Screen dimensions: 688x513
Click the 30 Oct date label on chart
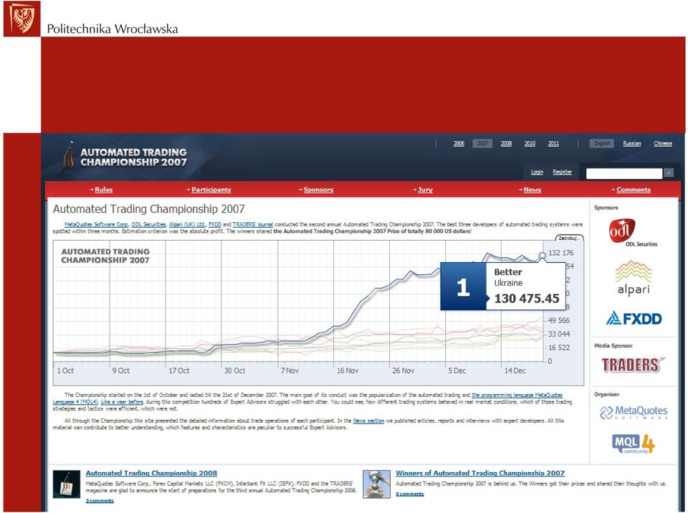pyautogui.click(x=235, y=370)
